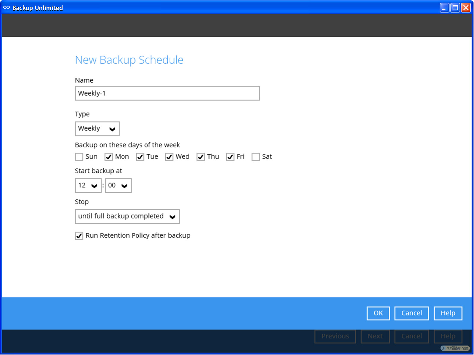Minimize the Backup Unlimited window
The height and width of the screenshot is (355, 474).
444,8
